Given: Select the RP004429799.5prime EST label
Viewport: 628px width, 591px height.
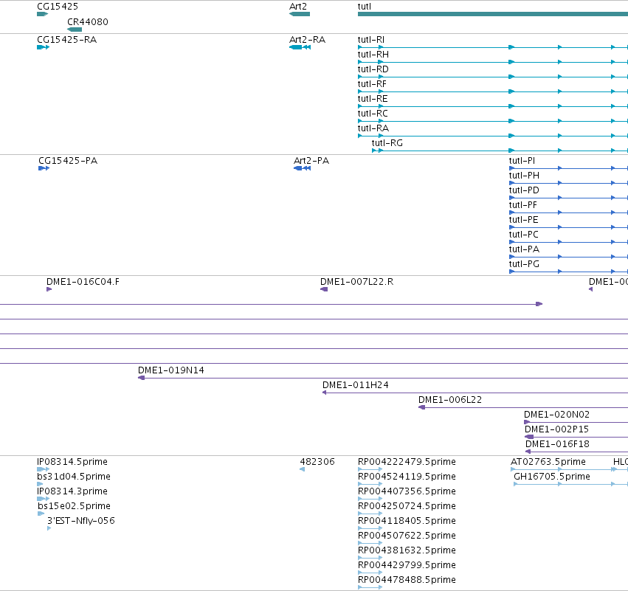Looking at the screenshot, I should [x=407, y=565].
